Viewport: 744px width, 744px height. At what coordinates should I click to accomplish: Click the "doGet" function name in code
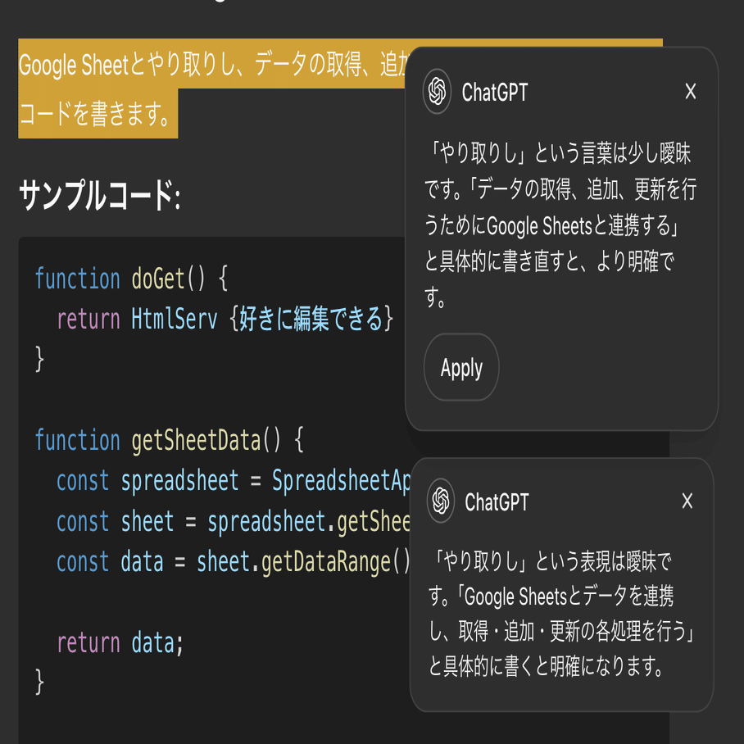158,279
